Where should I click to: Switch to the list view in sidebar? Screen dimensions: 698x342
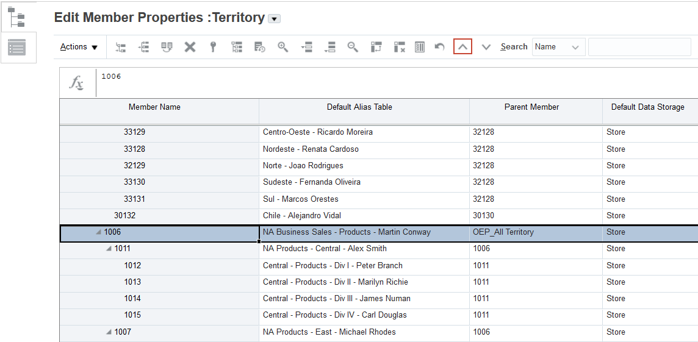point(17,48)
